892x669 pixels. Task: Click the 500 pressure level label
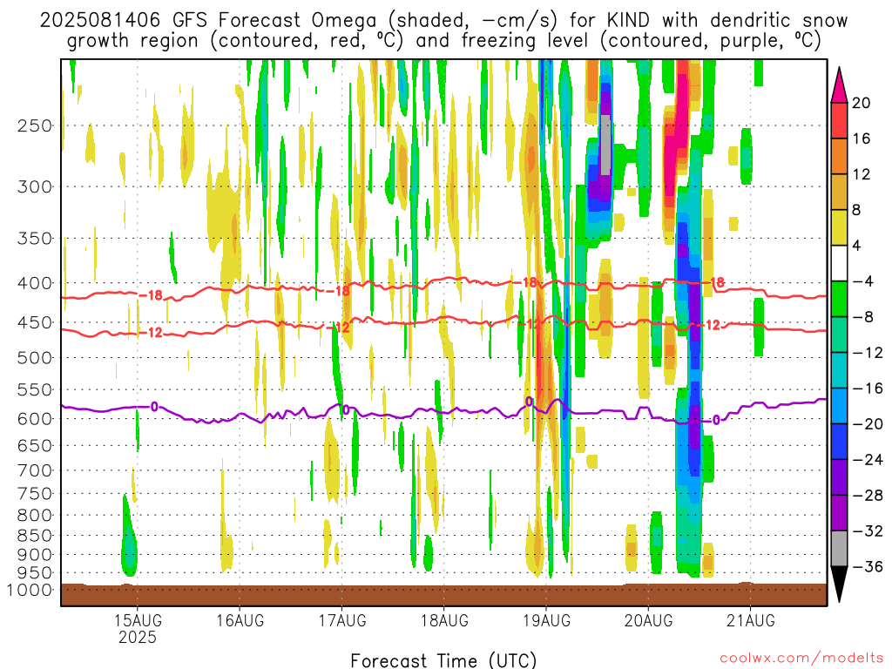point(35,358)
